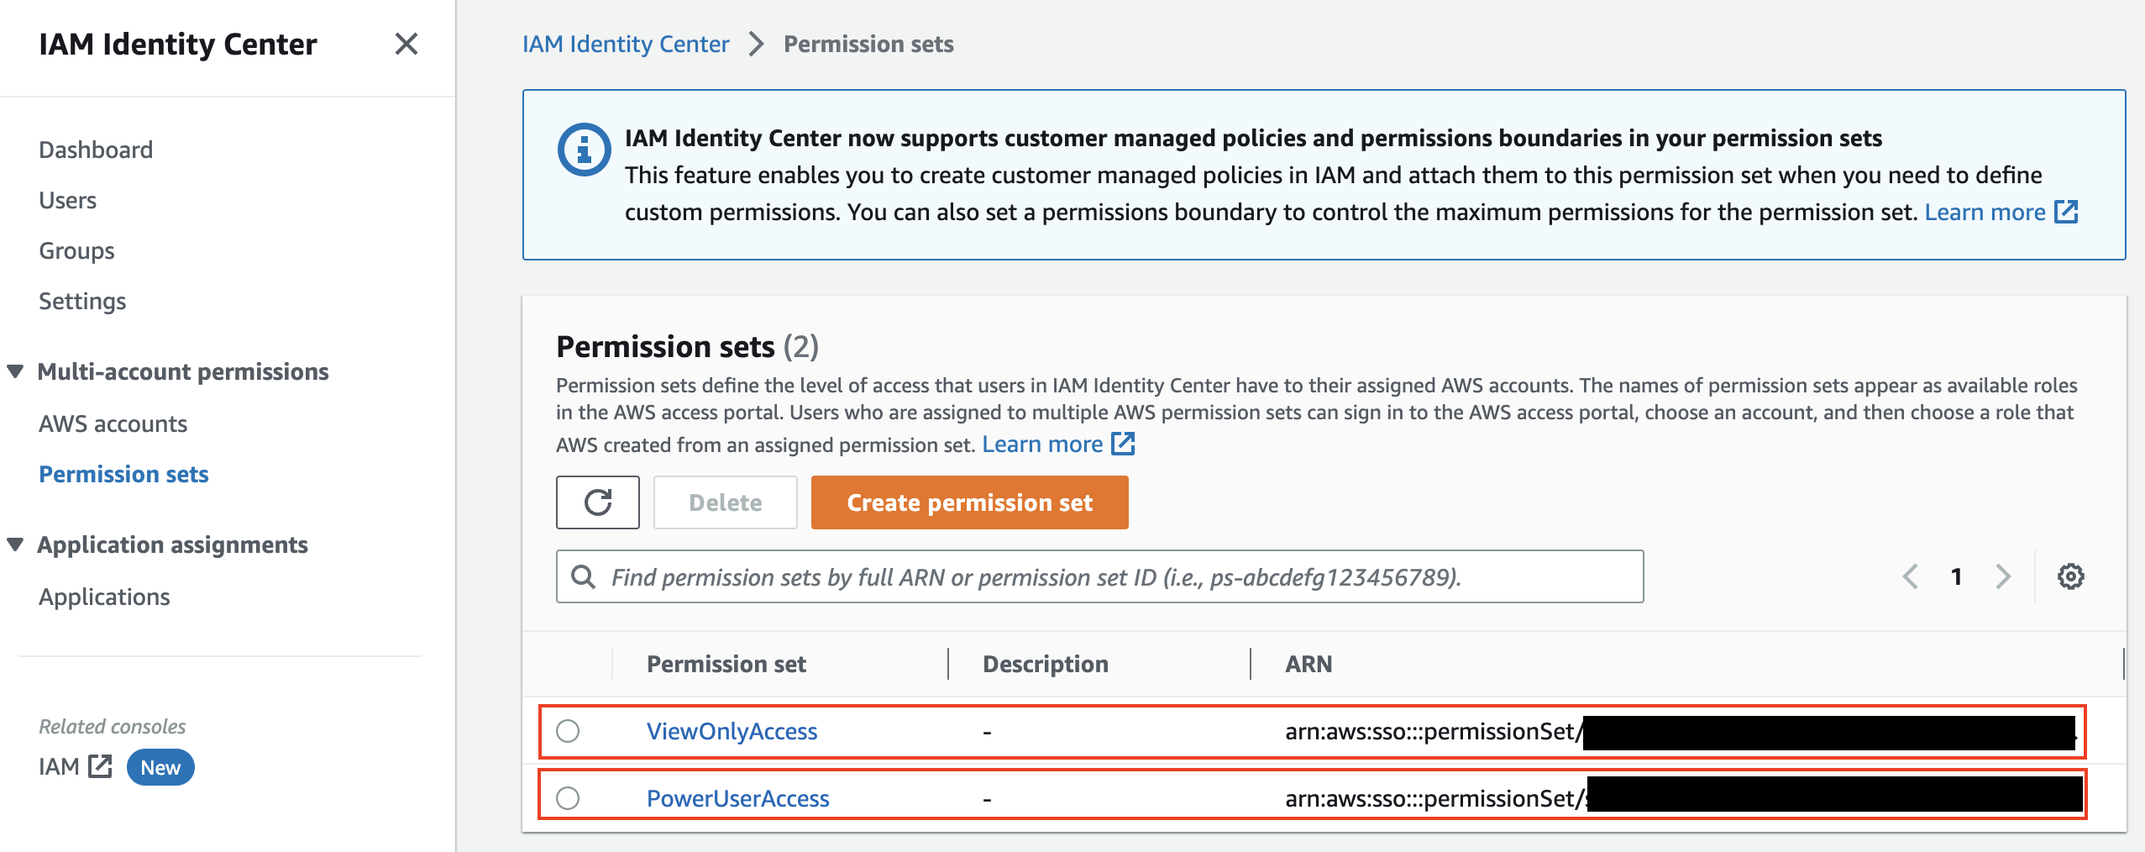The height and width of the screenshot is (852, 2145).
Task: Click the external link icon next to IAM
Action: coord(100,766)
